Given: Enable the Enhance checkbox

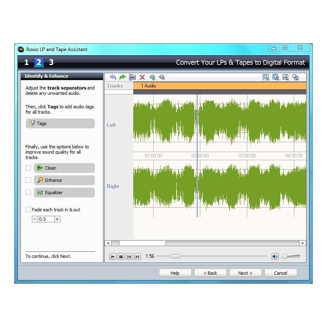Looking at the screenshot, I should 28,180.
